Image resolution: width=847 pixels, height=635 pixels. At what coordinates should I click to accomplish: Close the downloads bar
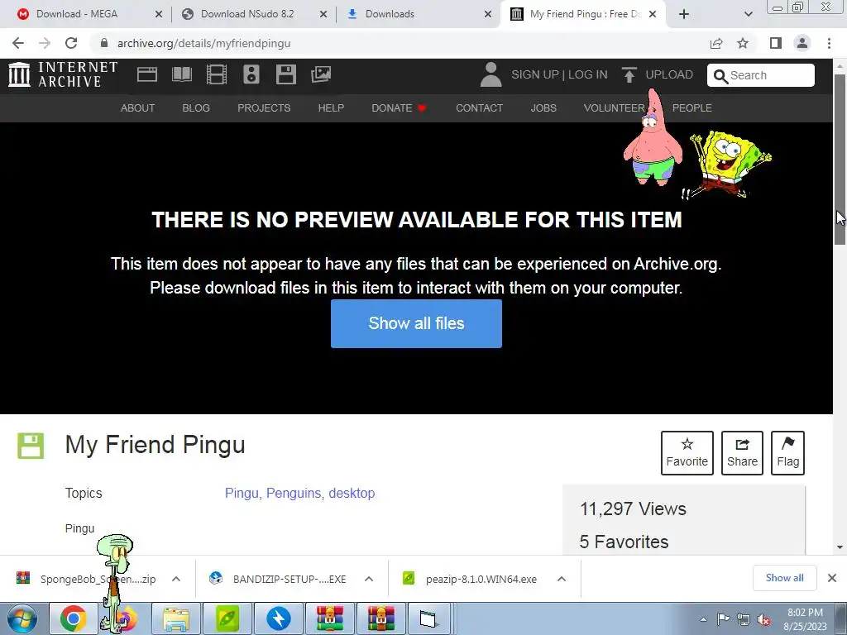click(x=832, y=578)
